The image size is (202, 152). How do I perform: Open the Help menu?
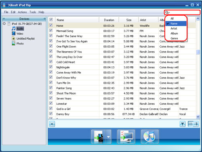click(x=41, y=12)
